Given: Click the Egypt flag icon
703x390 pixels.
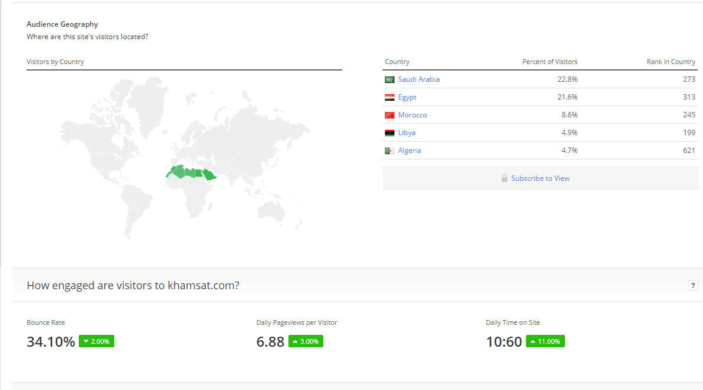Looking at the screenshot, I should 390,97.
